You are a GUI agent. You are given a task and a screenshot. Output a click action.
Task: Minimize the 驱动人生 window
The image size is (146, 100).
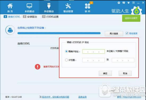point(139,3)
